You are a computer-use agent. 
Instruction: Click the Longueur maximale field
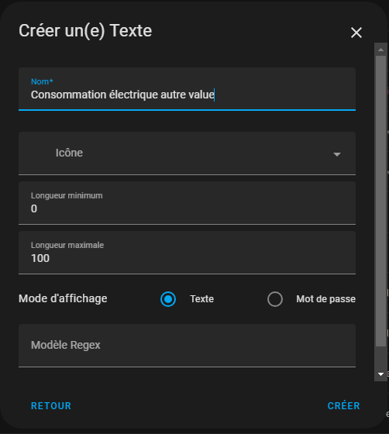tap(187, 253)
